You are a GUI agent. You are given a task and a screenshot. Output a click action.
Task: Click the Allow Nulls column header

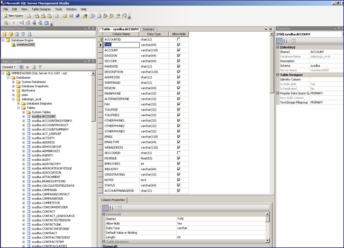[x=179, y=34]
